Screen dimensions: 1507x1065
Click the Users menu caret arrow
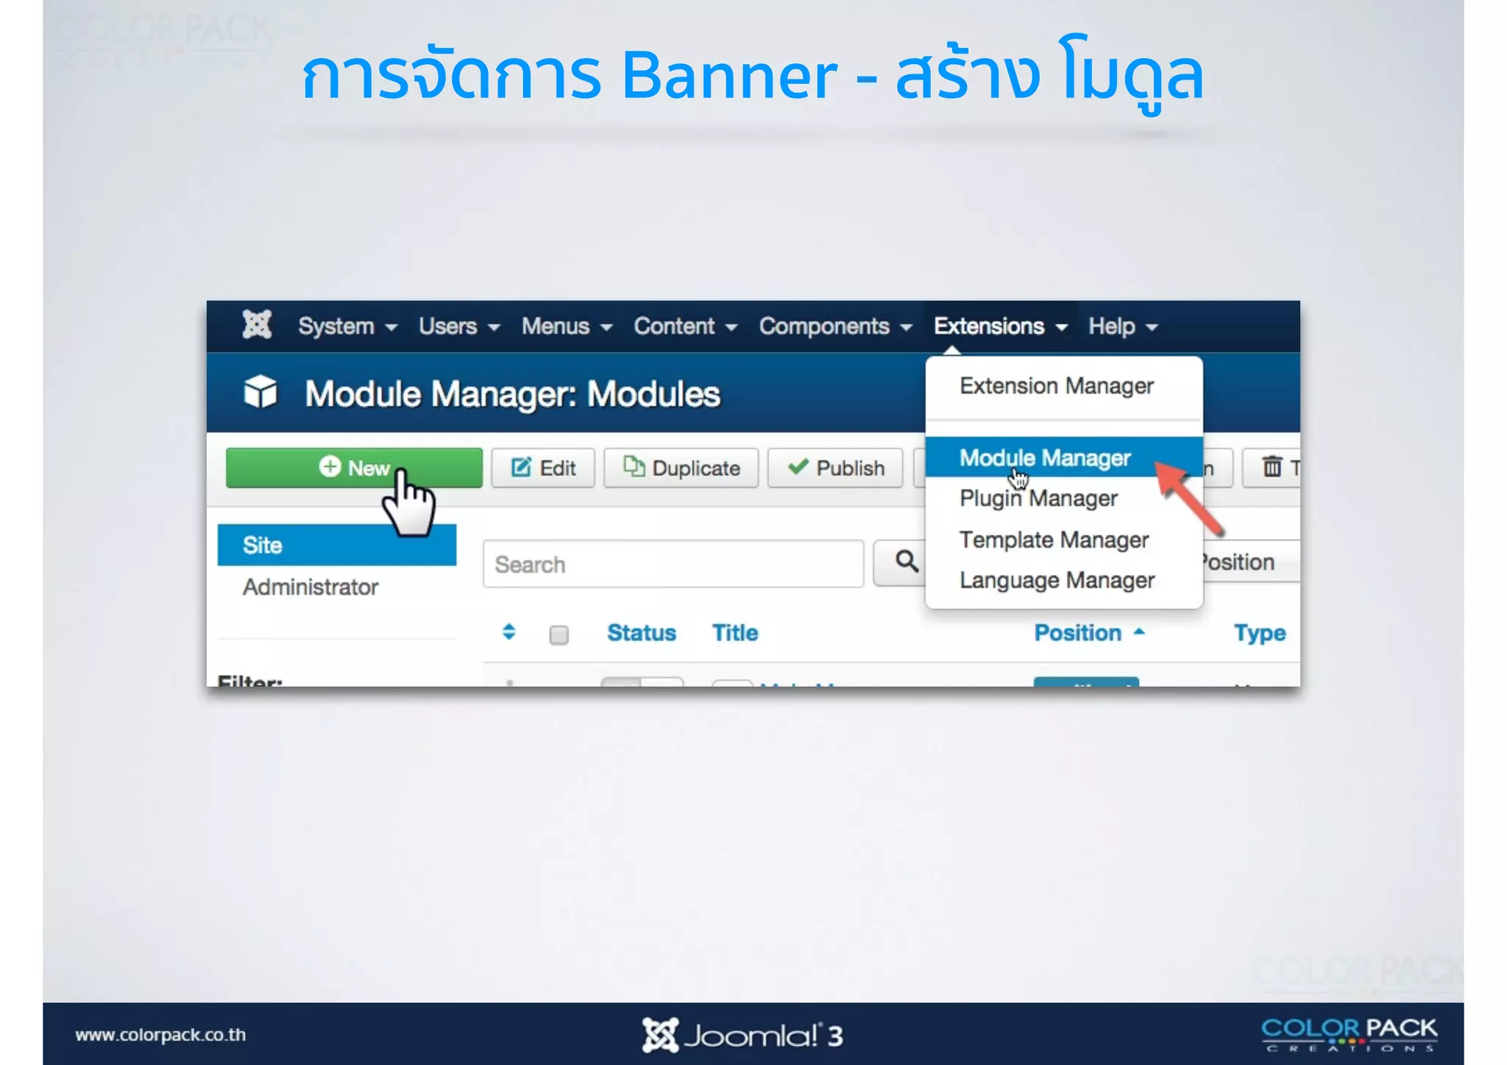click(494, 328)
